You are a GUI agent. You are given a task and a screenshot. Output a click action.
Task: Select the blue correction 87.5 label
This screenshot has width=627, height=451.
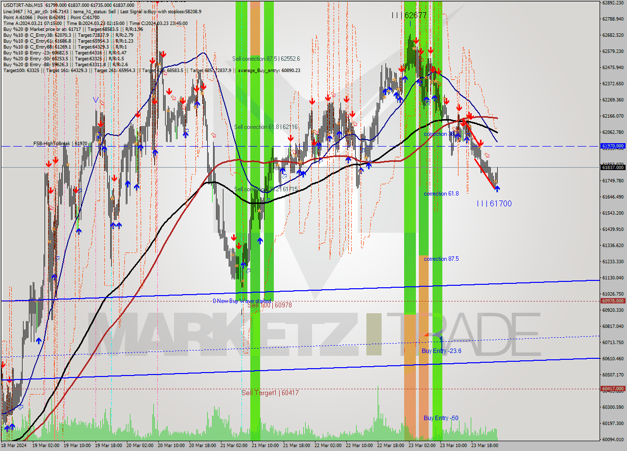[441, 259]
